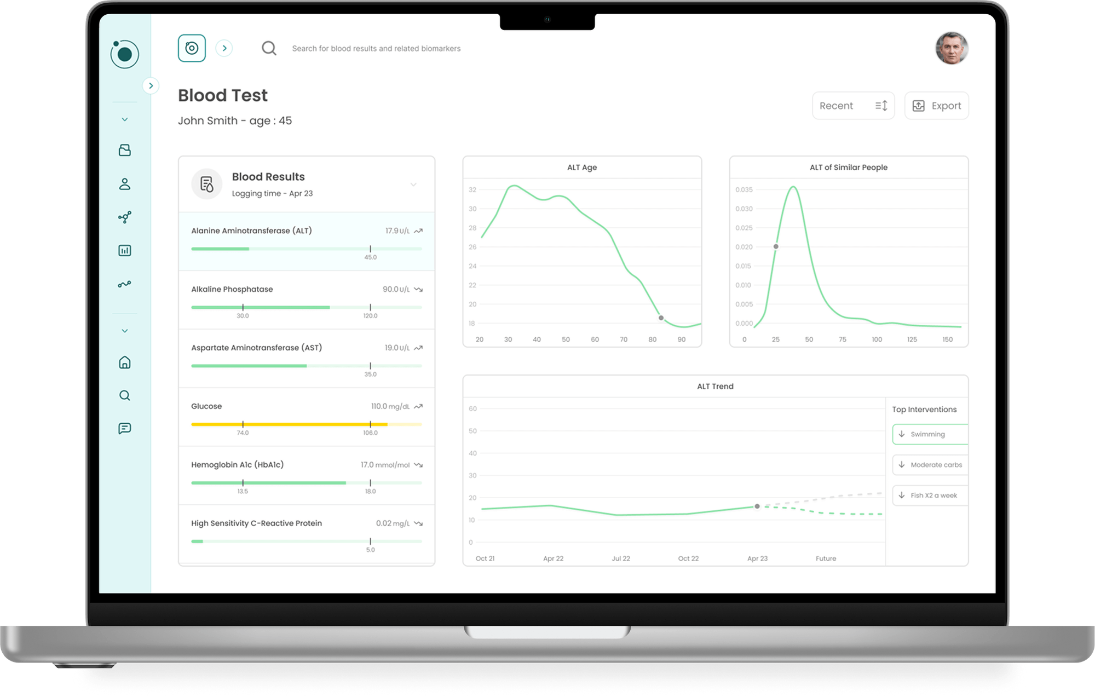The width and height of the screenshot is (1095, 697).
Task: Expand the upper sidebar section chevron
Action: point(125,119)
